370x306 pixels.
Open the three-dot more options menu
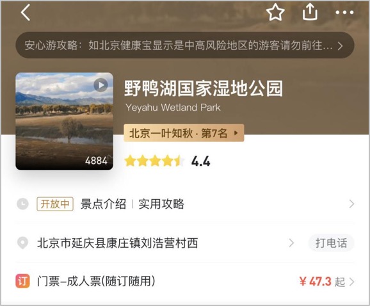(344, 12)
